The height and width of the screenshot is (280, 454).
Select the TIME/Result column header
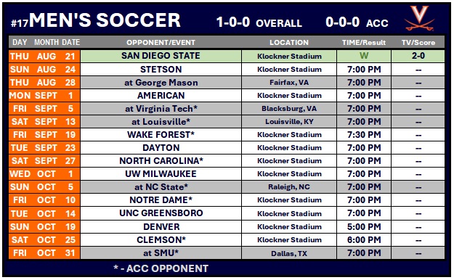pyautogui.click(x=364, y=43)
